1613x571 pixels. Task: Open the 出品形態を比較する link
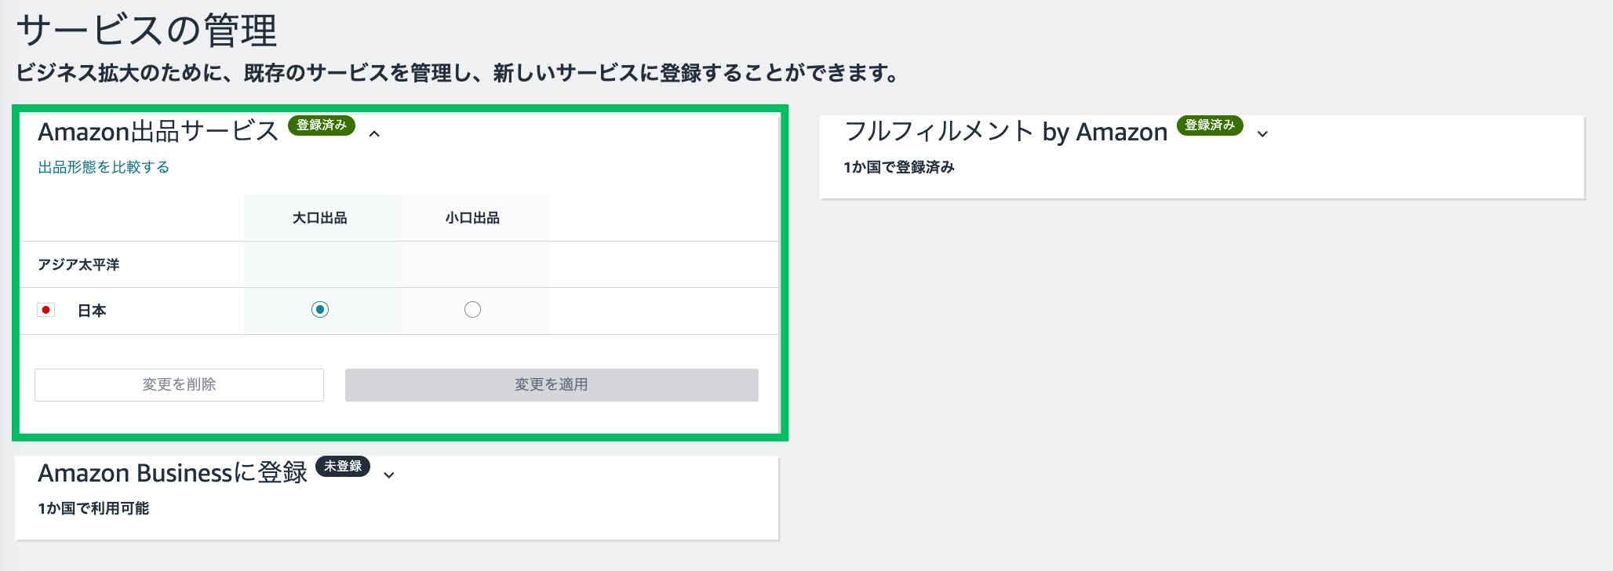click(104, 167)
